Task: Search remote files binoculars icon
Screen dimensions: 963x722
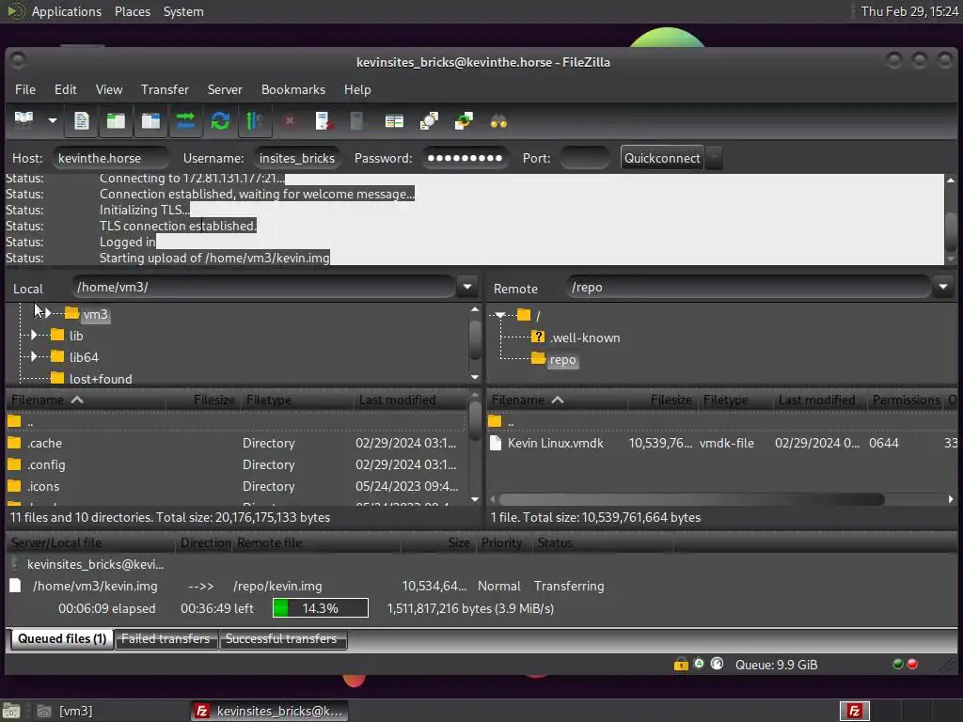Action: [x=498, y=120]
